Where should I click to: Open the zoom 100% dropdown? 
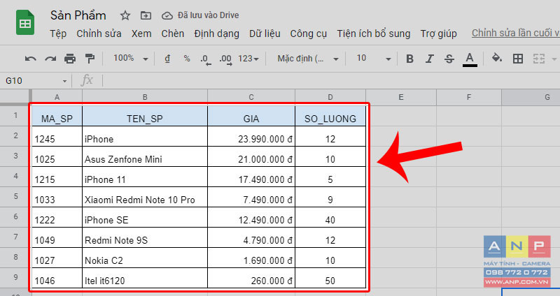130,59
